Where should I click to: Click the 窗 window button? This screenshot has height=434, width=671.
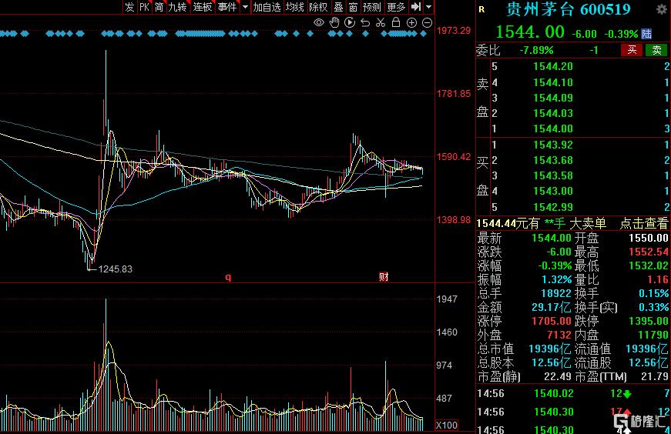[353, 7]
